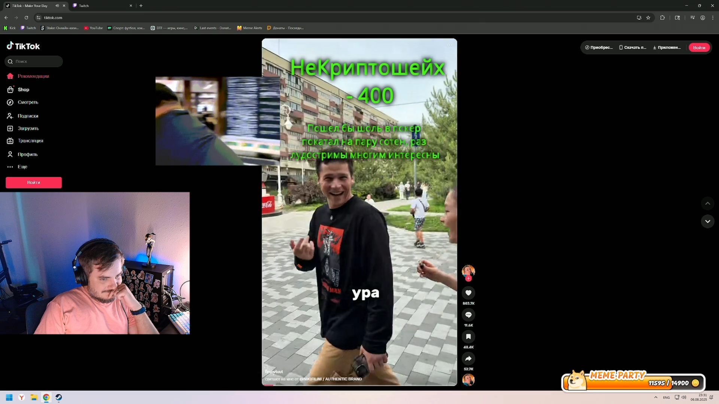Like the video with heart icon
The image size is (719, 404).
click(x=468, y=293)
